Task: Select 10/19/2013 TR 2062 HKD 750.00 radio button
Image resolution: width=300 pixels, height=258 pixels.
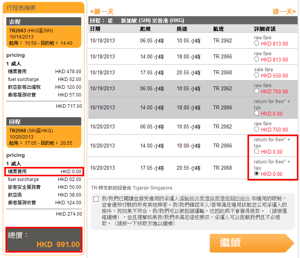Action: 256,91
